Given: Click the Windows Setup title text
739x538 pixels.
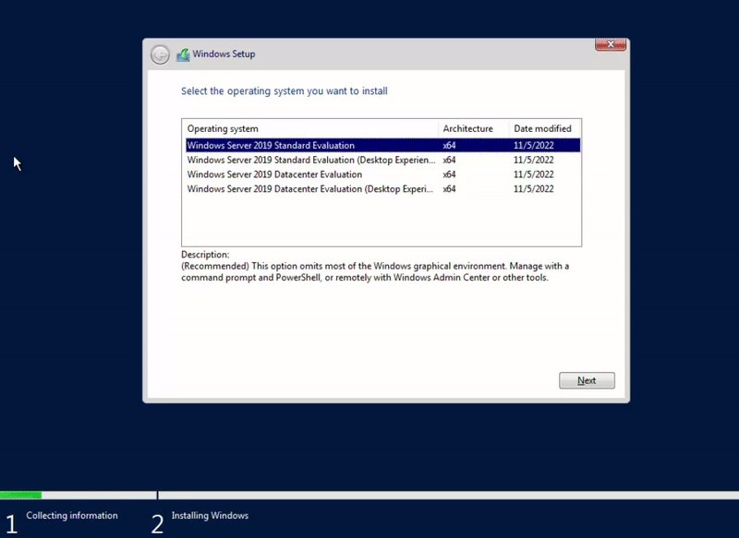Looking at the screenshot, I should (224, 54).
